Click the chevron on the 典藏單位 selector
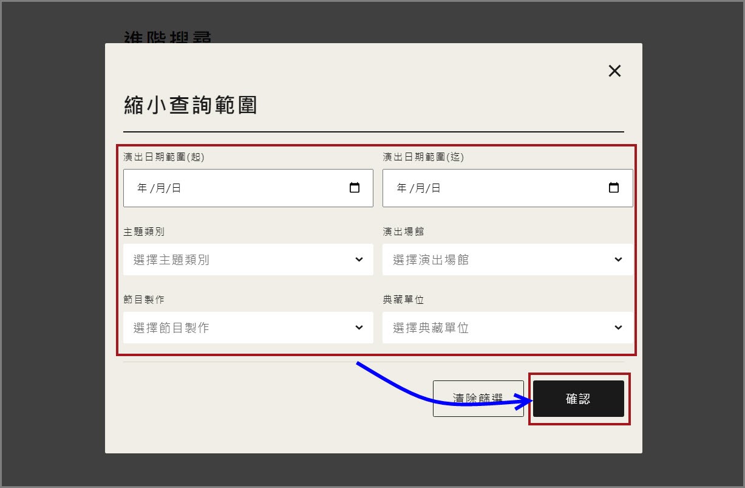The width and height of the screenshot is (745, 488). click(x=617, y=328)
